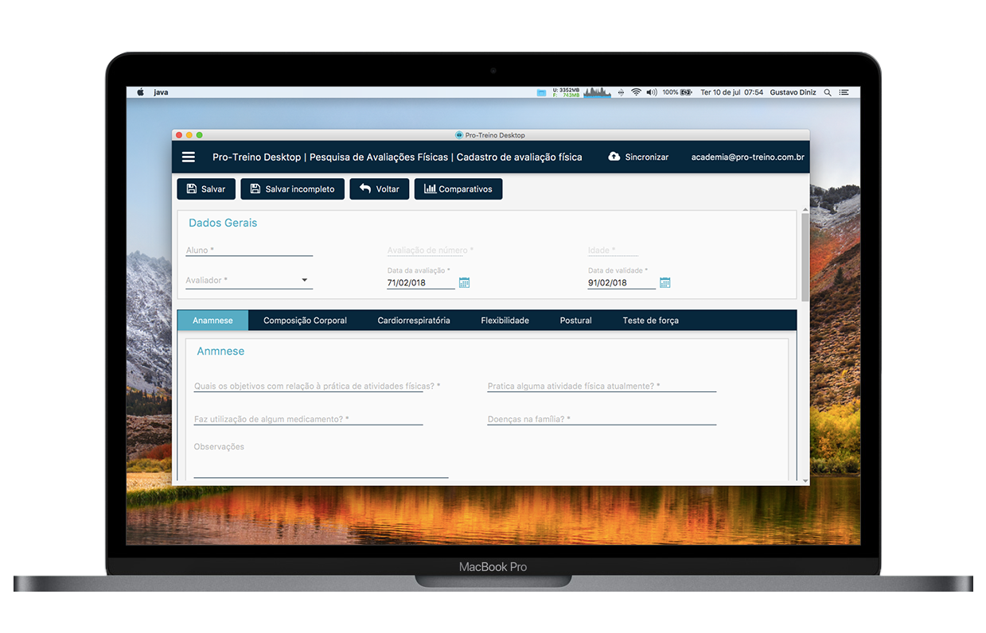The image size is (986, 633).
Task: Open the java menu in menu bar
Action: [161, 92]
